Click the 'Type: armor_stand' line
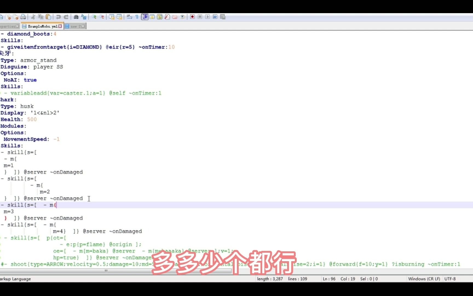 click(28, 60)
